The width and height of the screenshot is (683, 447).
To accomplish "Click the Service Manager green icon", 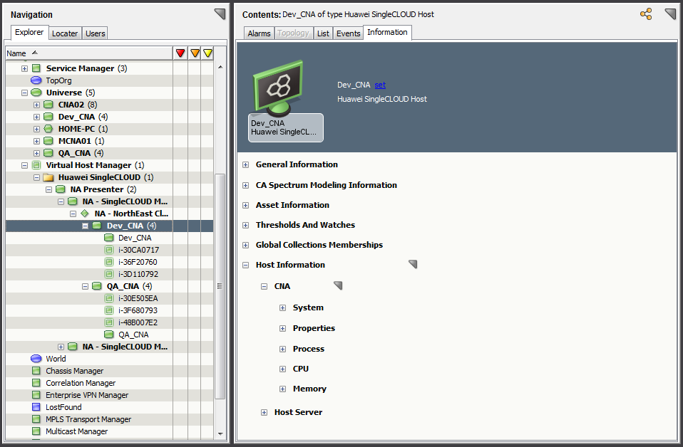I will point(36,68).
